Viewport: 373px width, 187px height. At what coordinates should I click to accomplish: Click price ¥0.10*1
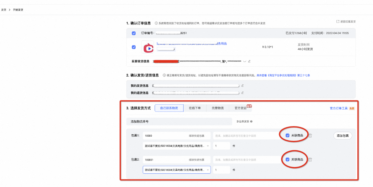[x=267, y=47]
